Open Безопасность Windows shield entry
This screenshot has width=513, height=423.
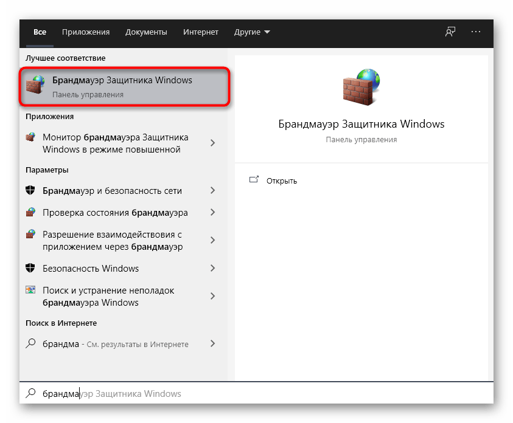[91, 268]
